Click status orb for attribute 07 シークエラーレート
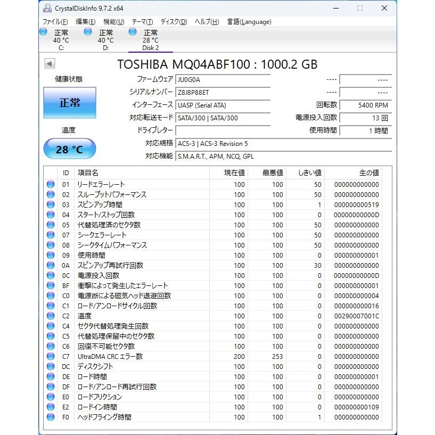Image resolution: width=435 pixels, height=435 pixels. point(51,235)
